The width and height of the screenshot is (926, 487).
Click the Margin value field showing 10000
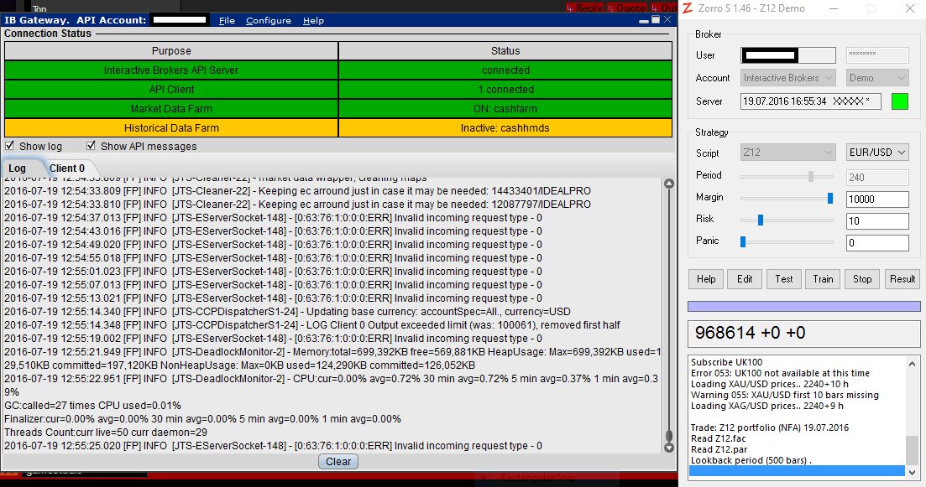pos(877,199)
